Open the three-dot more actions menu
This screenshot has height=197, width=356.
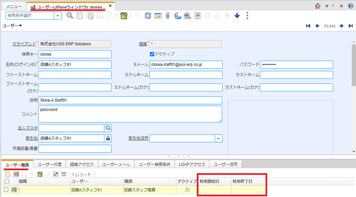coord(247,15)
